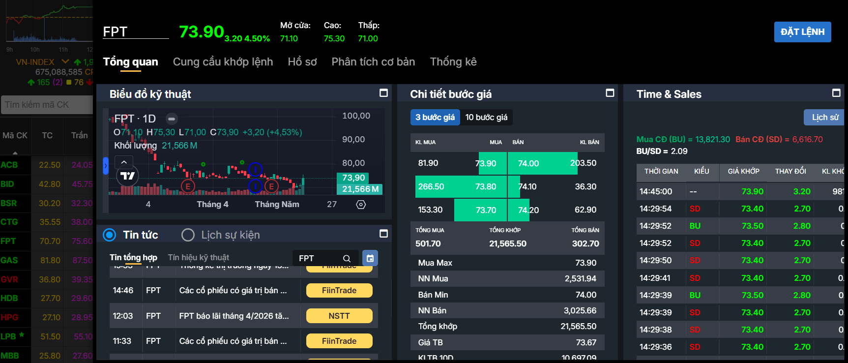Open the 11:33 Các cổ phiếu headline
The height and width of the screenshot is (363, 848).
[233, 341]
